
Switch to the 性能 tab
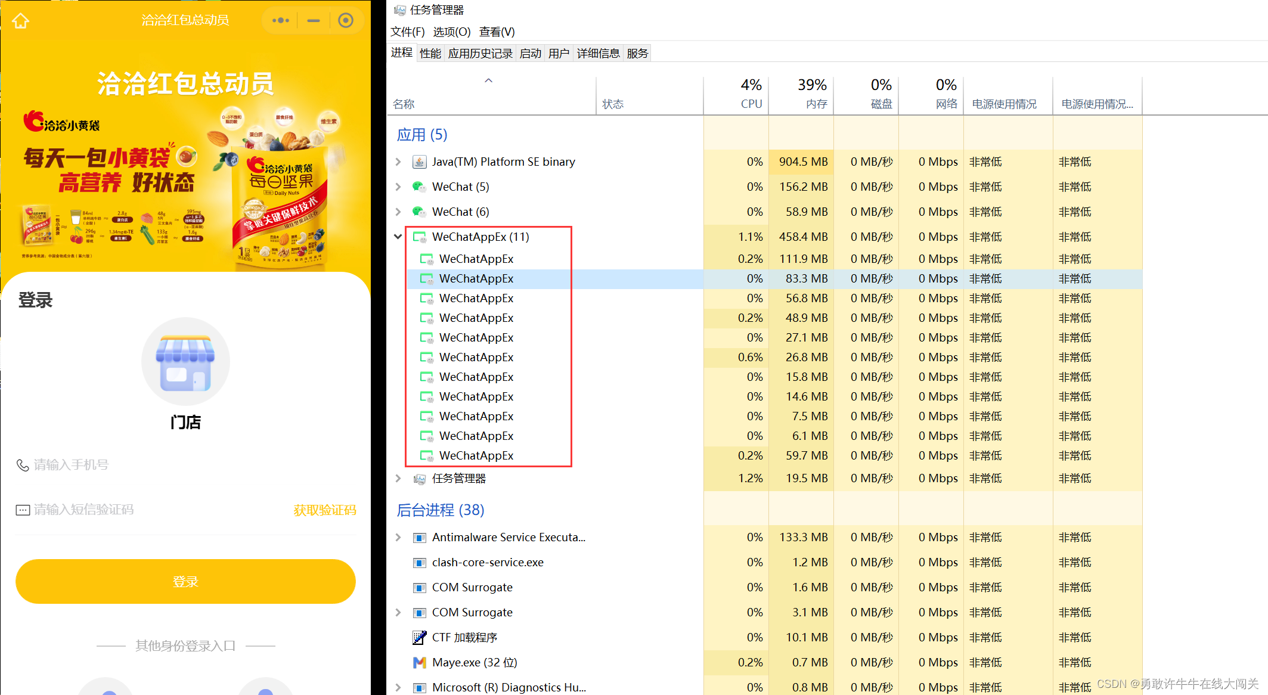[430, 54]
